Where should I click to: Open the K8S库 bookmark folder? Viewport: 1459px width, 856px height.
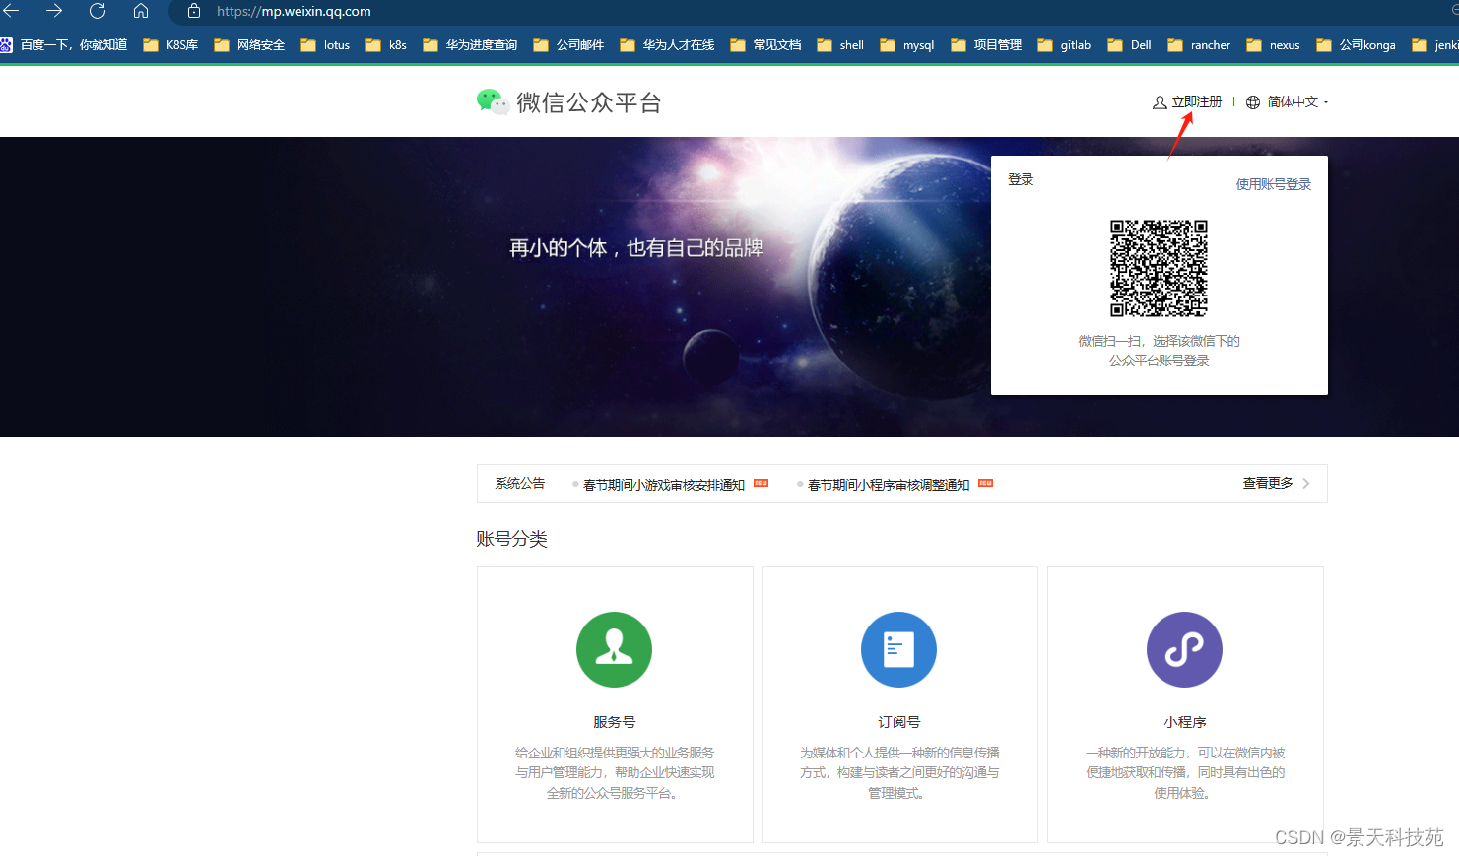[170, 45]
